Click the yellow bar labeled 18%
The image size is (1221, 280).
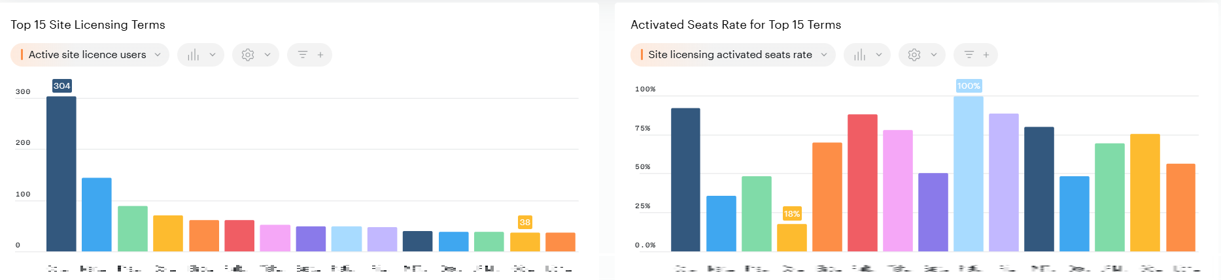791,238
